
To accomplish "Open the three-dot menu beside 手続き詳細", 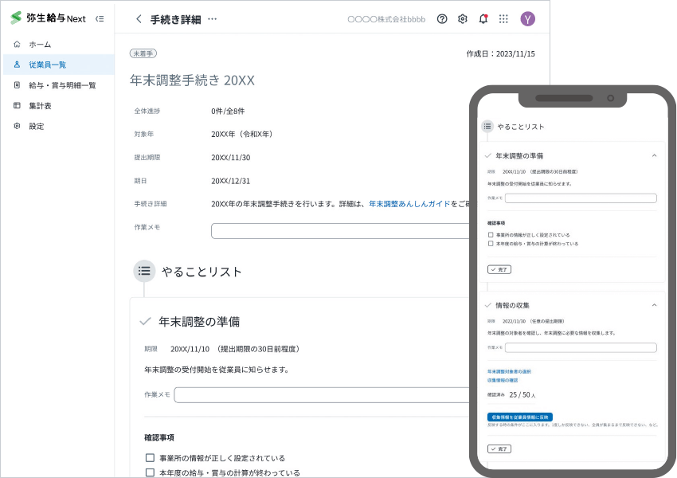I will coord(212,19).
